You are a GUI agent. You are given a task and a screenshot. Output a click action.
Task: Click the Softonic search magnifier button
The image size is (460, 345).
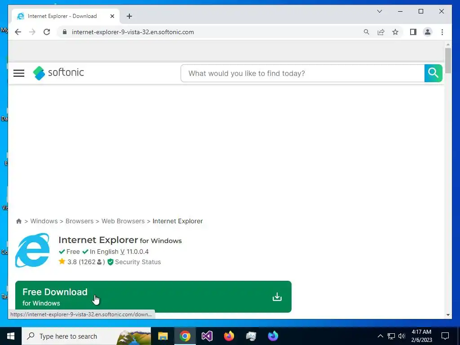coord(433,73)
